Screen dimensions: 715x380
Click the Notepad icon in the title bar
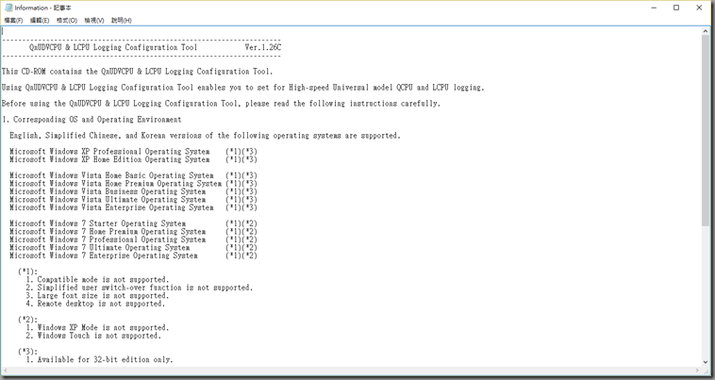pos(8,8)
